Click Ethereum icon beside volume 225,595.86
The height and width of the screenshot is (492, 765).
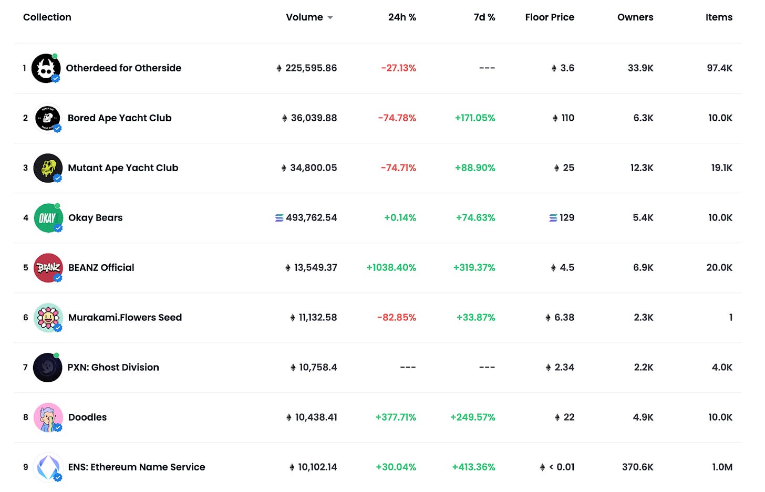coord(279,68)
